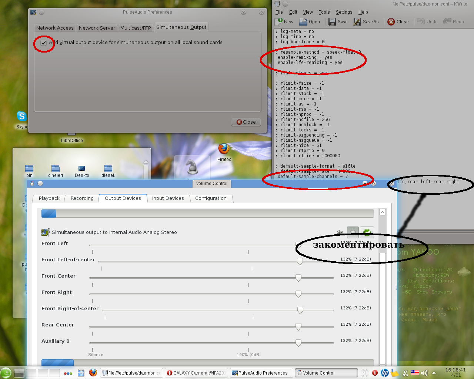474x379 pixels.
Task: Close the document with KWrite Close button
Action: coord(398,21)
